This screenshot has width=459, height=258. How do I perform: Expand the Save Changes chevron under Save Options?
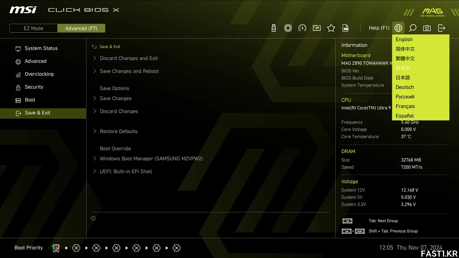point(95,98)
